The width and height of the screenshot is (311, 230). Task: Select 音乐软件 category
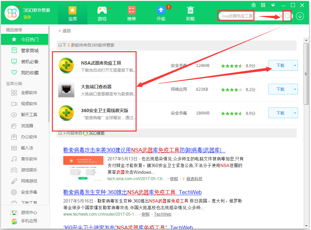pyautogui.click(x=24, y=159)
